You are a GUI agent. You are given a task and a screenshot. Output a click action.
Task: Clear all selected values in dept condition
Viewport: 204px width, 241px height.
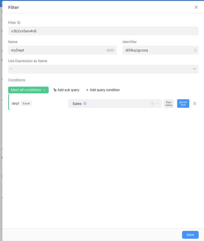[x=153, y=103]
